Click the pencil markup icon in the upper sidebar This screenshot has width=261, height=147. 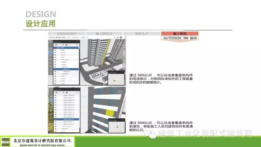coord(51,59)
